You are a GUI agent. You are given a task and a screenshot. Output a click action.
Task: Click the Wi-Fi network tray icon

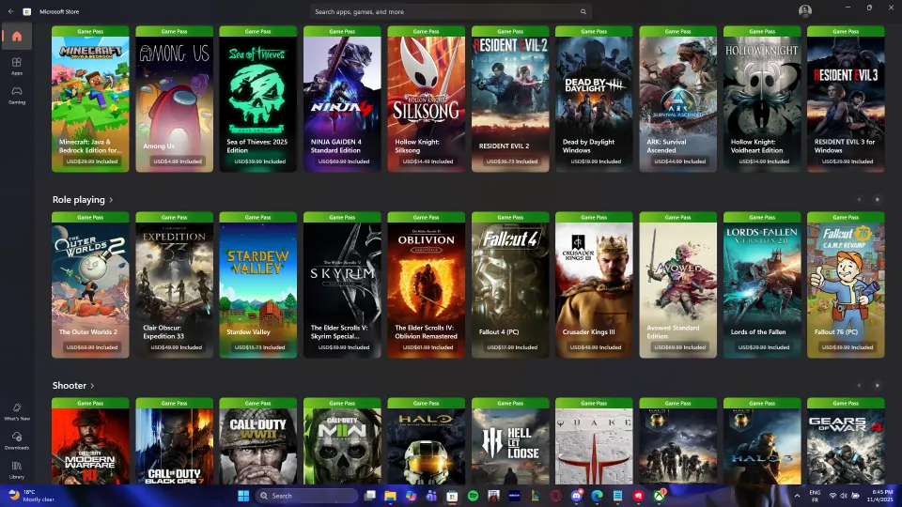[832, 496]
